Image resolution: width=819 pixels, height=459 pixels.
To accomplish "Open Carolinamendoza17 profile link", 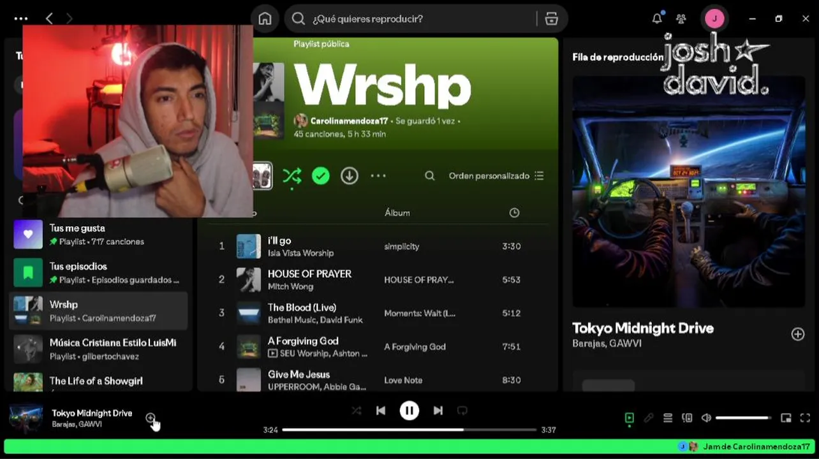I will (x=349, y=120).
